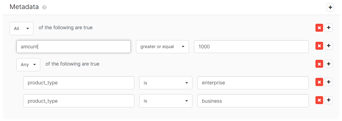The image size is (342, 121).
Task: Remove the enterprise product_type condition
Action: (319, 82)
